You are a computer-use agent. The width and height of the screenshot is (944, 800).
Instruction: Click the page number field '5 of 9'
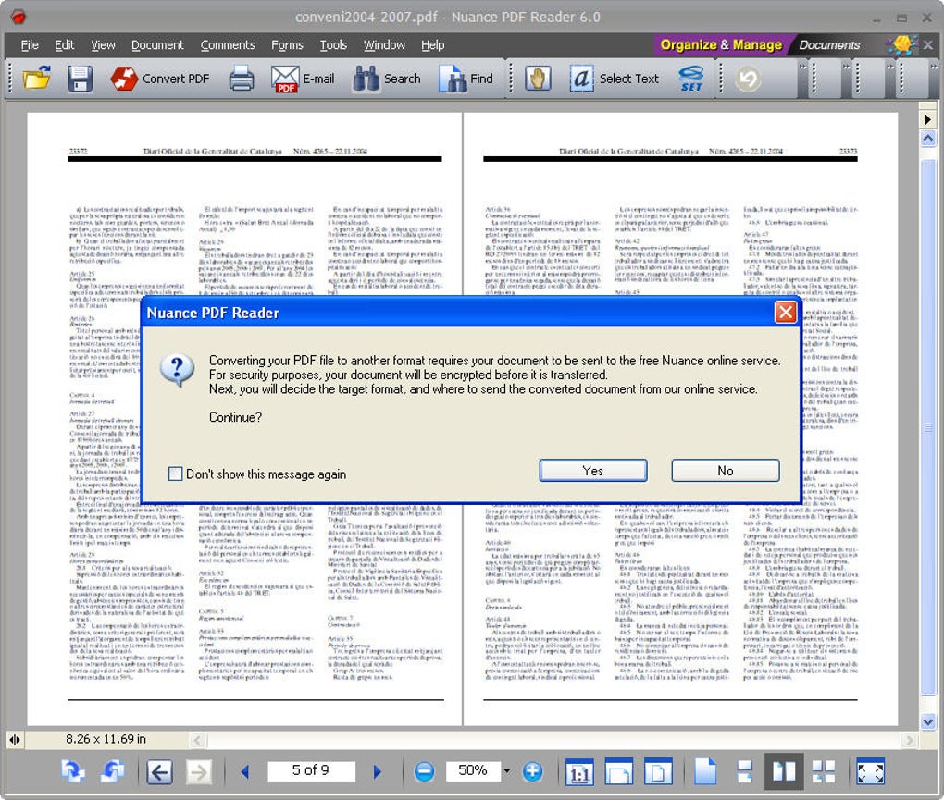[x=311, y=770]
